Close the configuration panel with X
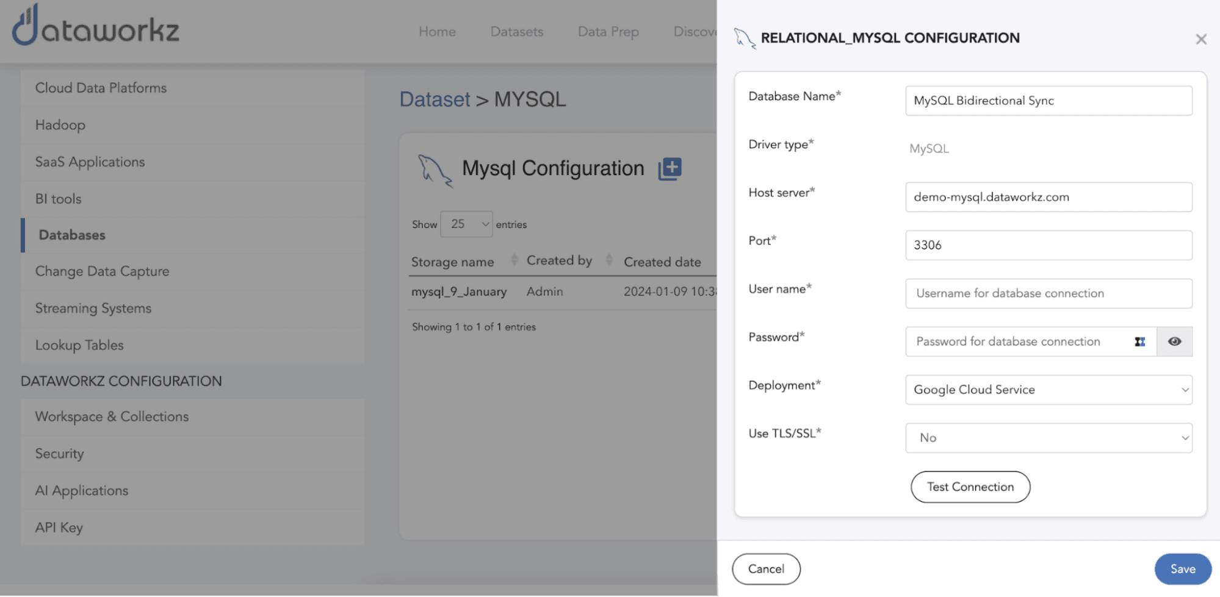 (1200, 40)
